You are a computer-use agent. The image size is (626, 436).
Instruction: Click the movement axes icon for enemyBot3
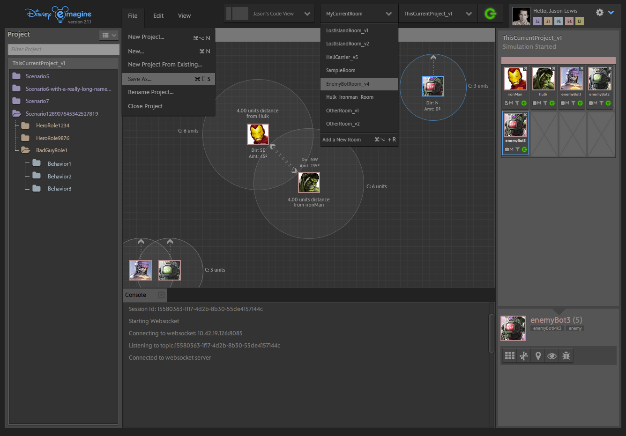point(524,356)
